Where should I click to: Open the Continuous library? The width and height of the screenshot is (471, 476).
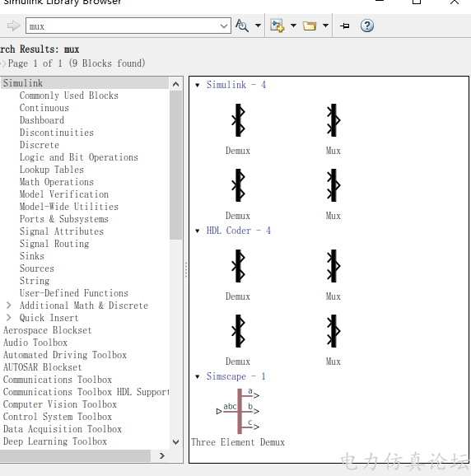[x=44, y=108]
